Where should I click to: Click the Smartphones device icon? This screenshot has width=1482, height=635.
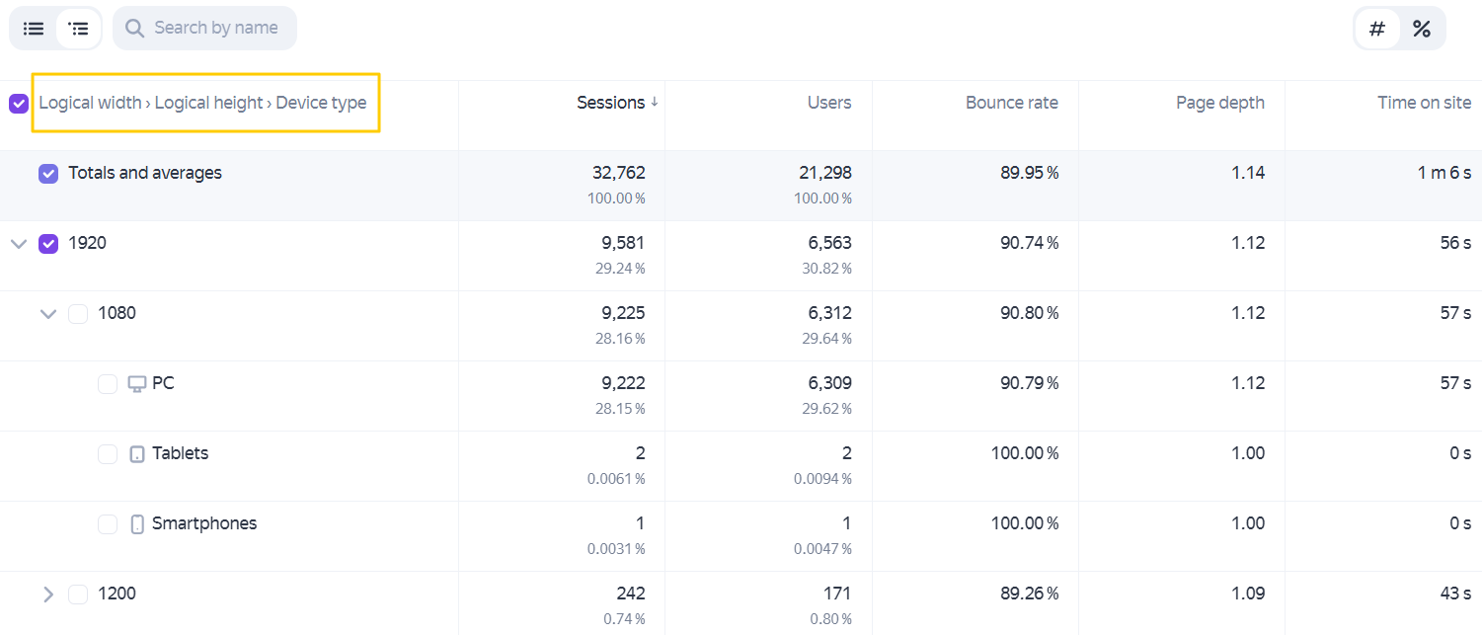(x=137, y=524)
